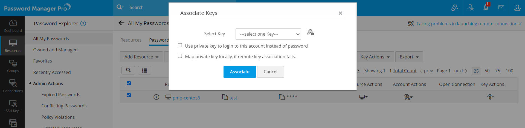This screenshot has width=525, height=128.
Task: Expand the Export dropdown button
Action: [409, 57]
